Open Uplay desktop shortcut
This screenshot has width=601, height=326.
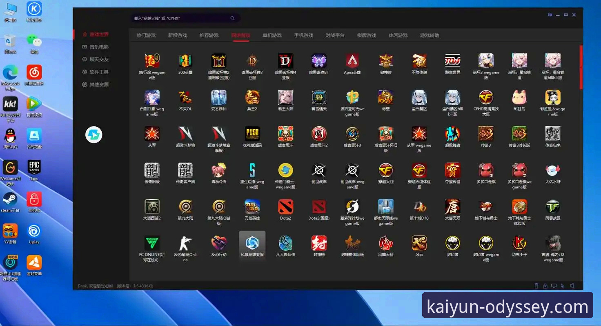[34, 234]
